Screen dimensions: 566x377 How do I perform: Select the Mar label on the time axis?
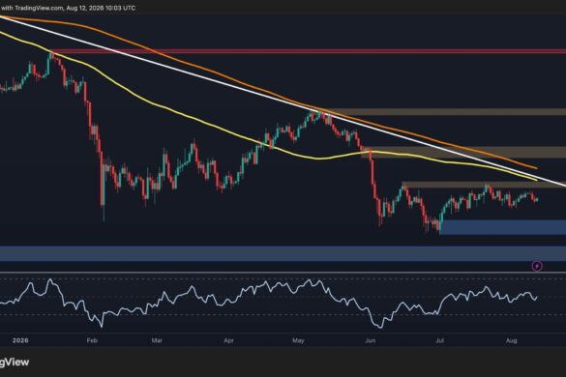pos(157,340)
